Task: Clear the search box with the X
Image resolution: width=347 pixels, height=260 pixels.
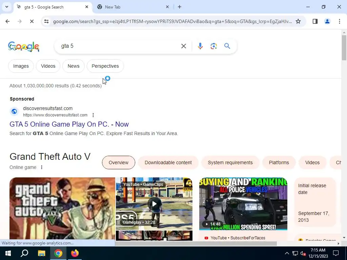Action: [x=183, y=46]
